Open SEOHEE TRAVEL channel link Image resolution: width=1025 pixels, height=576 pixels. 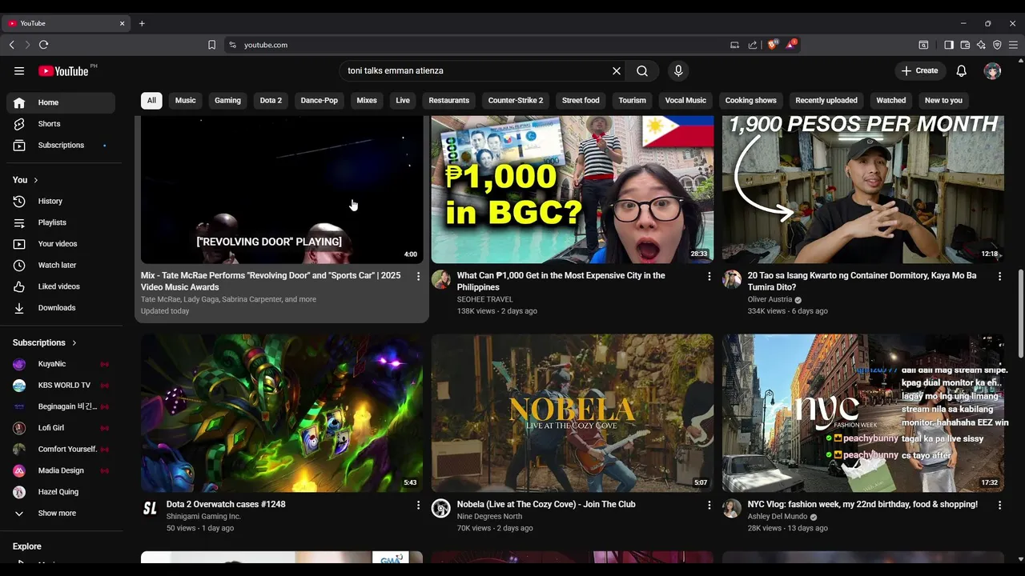tap(484, 299)
